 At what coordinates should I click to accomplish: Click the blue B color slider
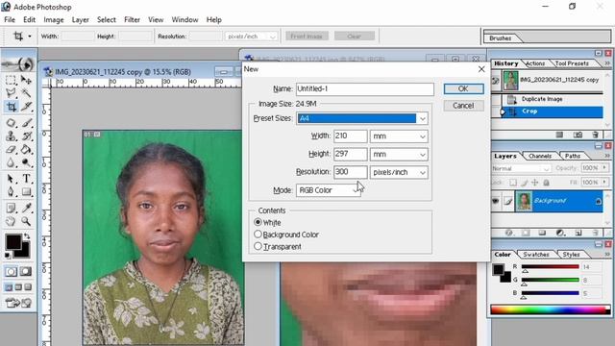[550, 293]
